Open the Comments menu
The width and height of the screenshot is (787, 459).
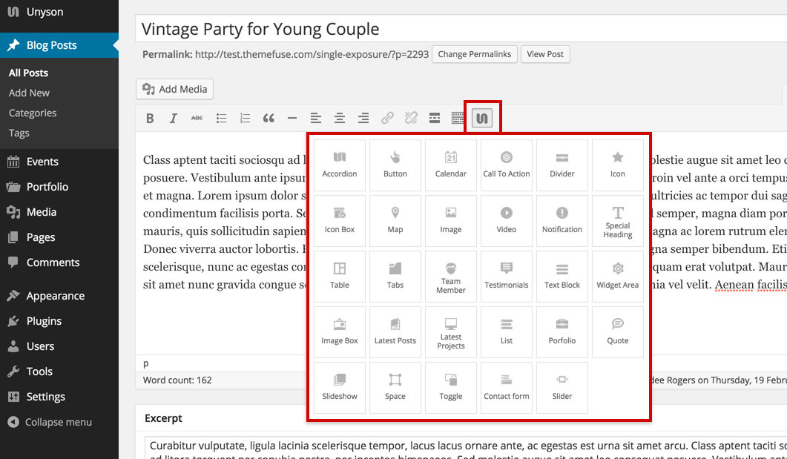tap(59, 262)
